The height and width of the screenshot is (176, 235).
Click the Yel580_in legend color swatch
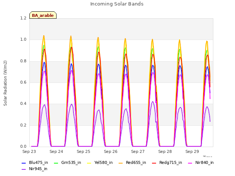point(89,163)
